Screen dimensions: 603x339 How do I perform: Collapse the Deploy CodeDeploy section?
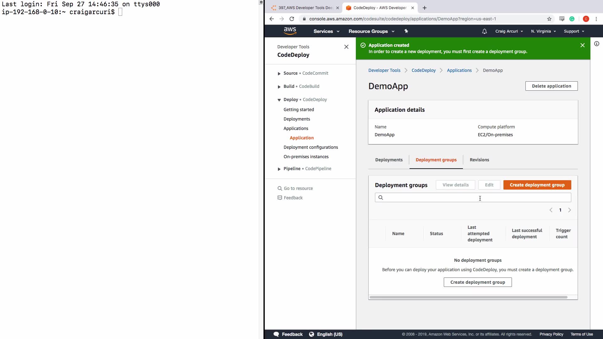click(279, 100)
